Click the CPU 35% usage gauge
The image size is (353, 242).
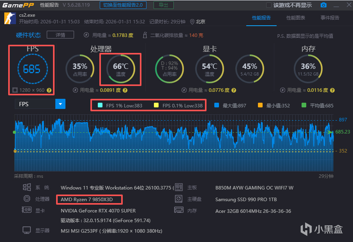click(x=80, y=69)
